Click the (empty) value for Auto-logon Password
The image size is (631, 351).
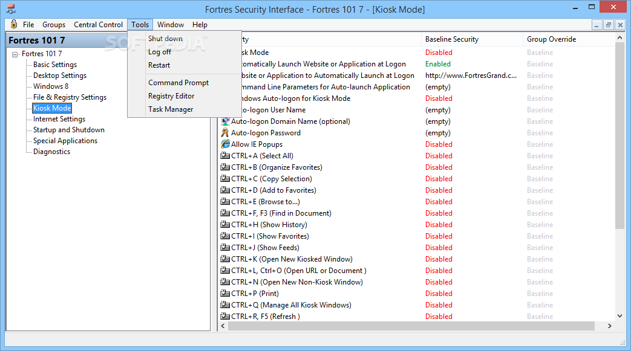tap(438, 133)
